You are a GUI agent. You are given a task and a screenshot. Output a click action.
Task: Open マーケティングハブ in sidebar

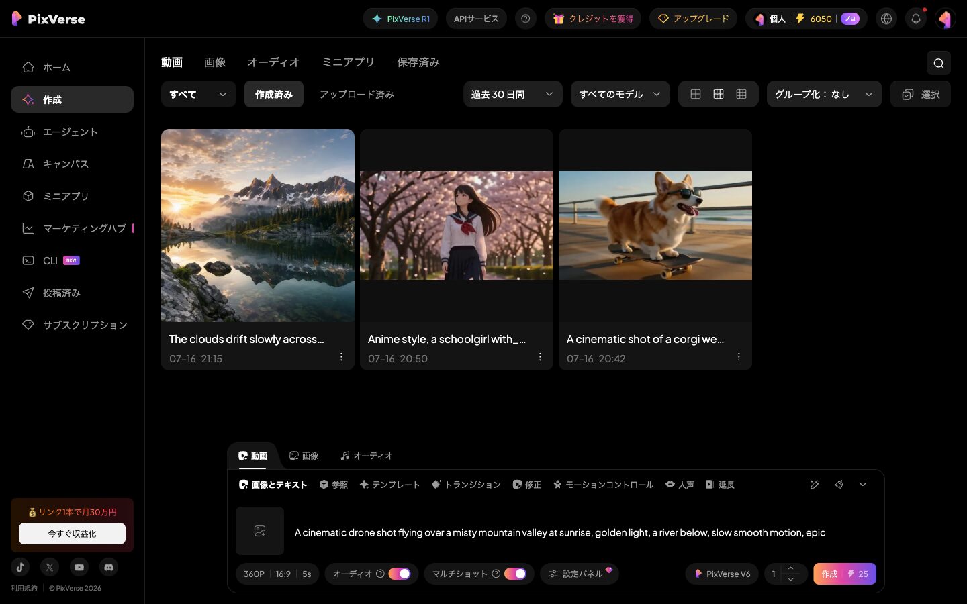[x=72, y=228]
